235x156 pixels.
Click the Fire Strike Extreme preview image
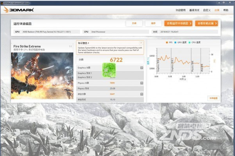click(x=42, y=76)
